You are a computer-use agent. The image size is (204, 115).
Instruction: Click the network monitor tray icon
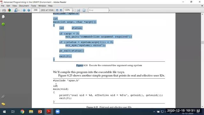(162, 111)
